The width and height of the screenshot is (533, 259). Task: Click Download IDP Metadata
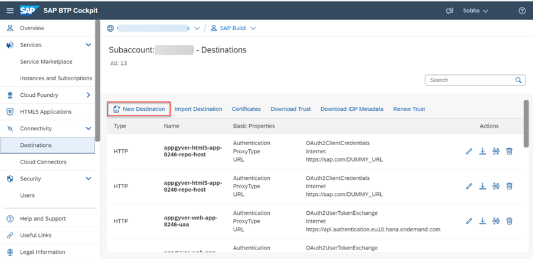[352, 109]
